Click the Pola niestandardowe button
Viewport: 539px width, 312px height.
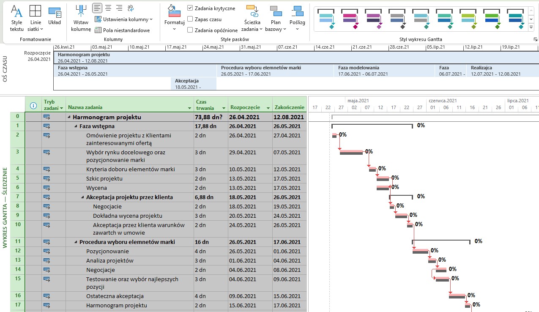pos(122,30)
